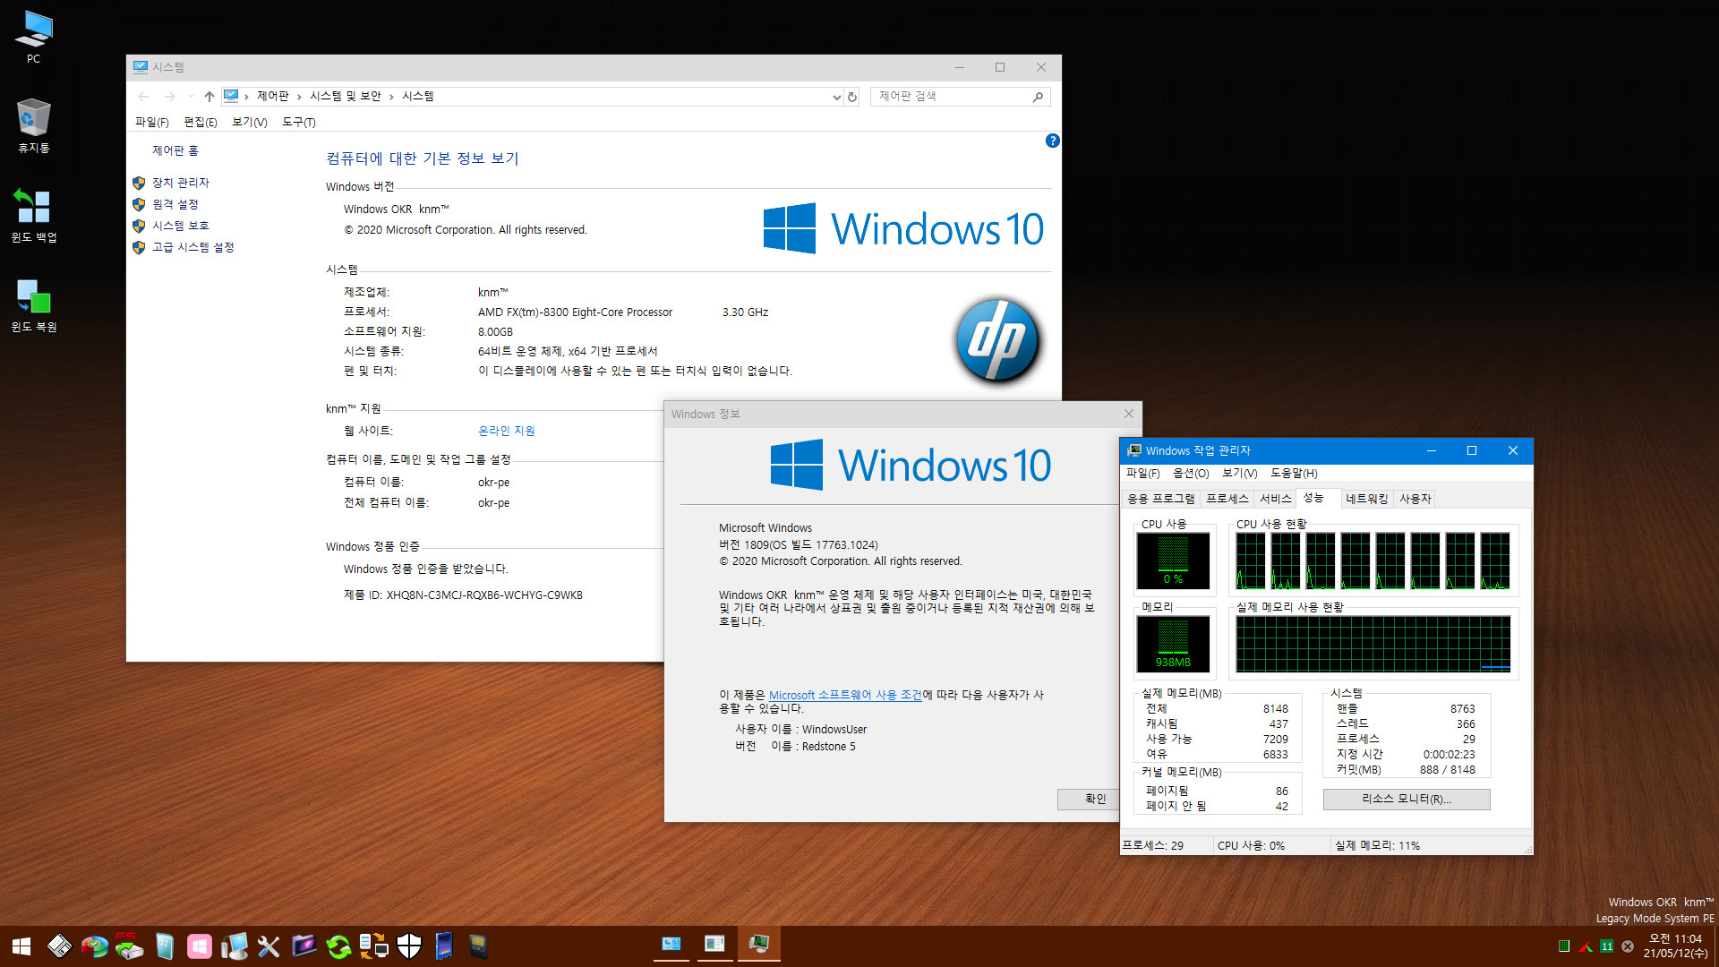The width and height of the screenshot is (1719, 967).
Task: Launch the pink Windows logo icon on taskbar
Action: (x=199, y=946)
